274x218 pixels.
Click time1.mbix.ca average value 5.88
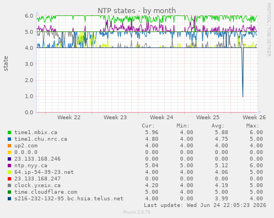point(221,132)
